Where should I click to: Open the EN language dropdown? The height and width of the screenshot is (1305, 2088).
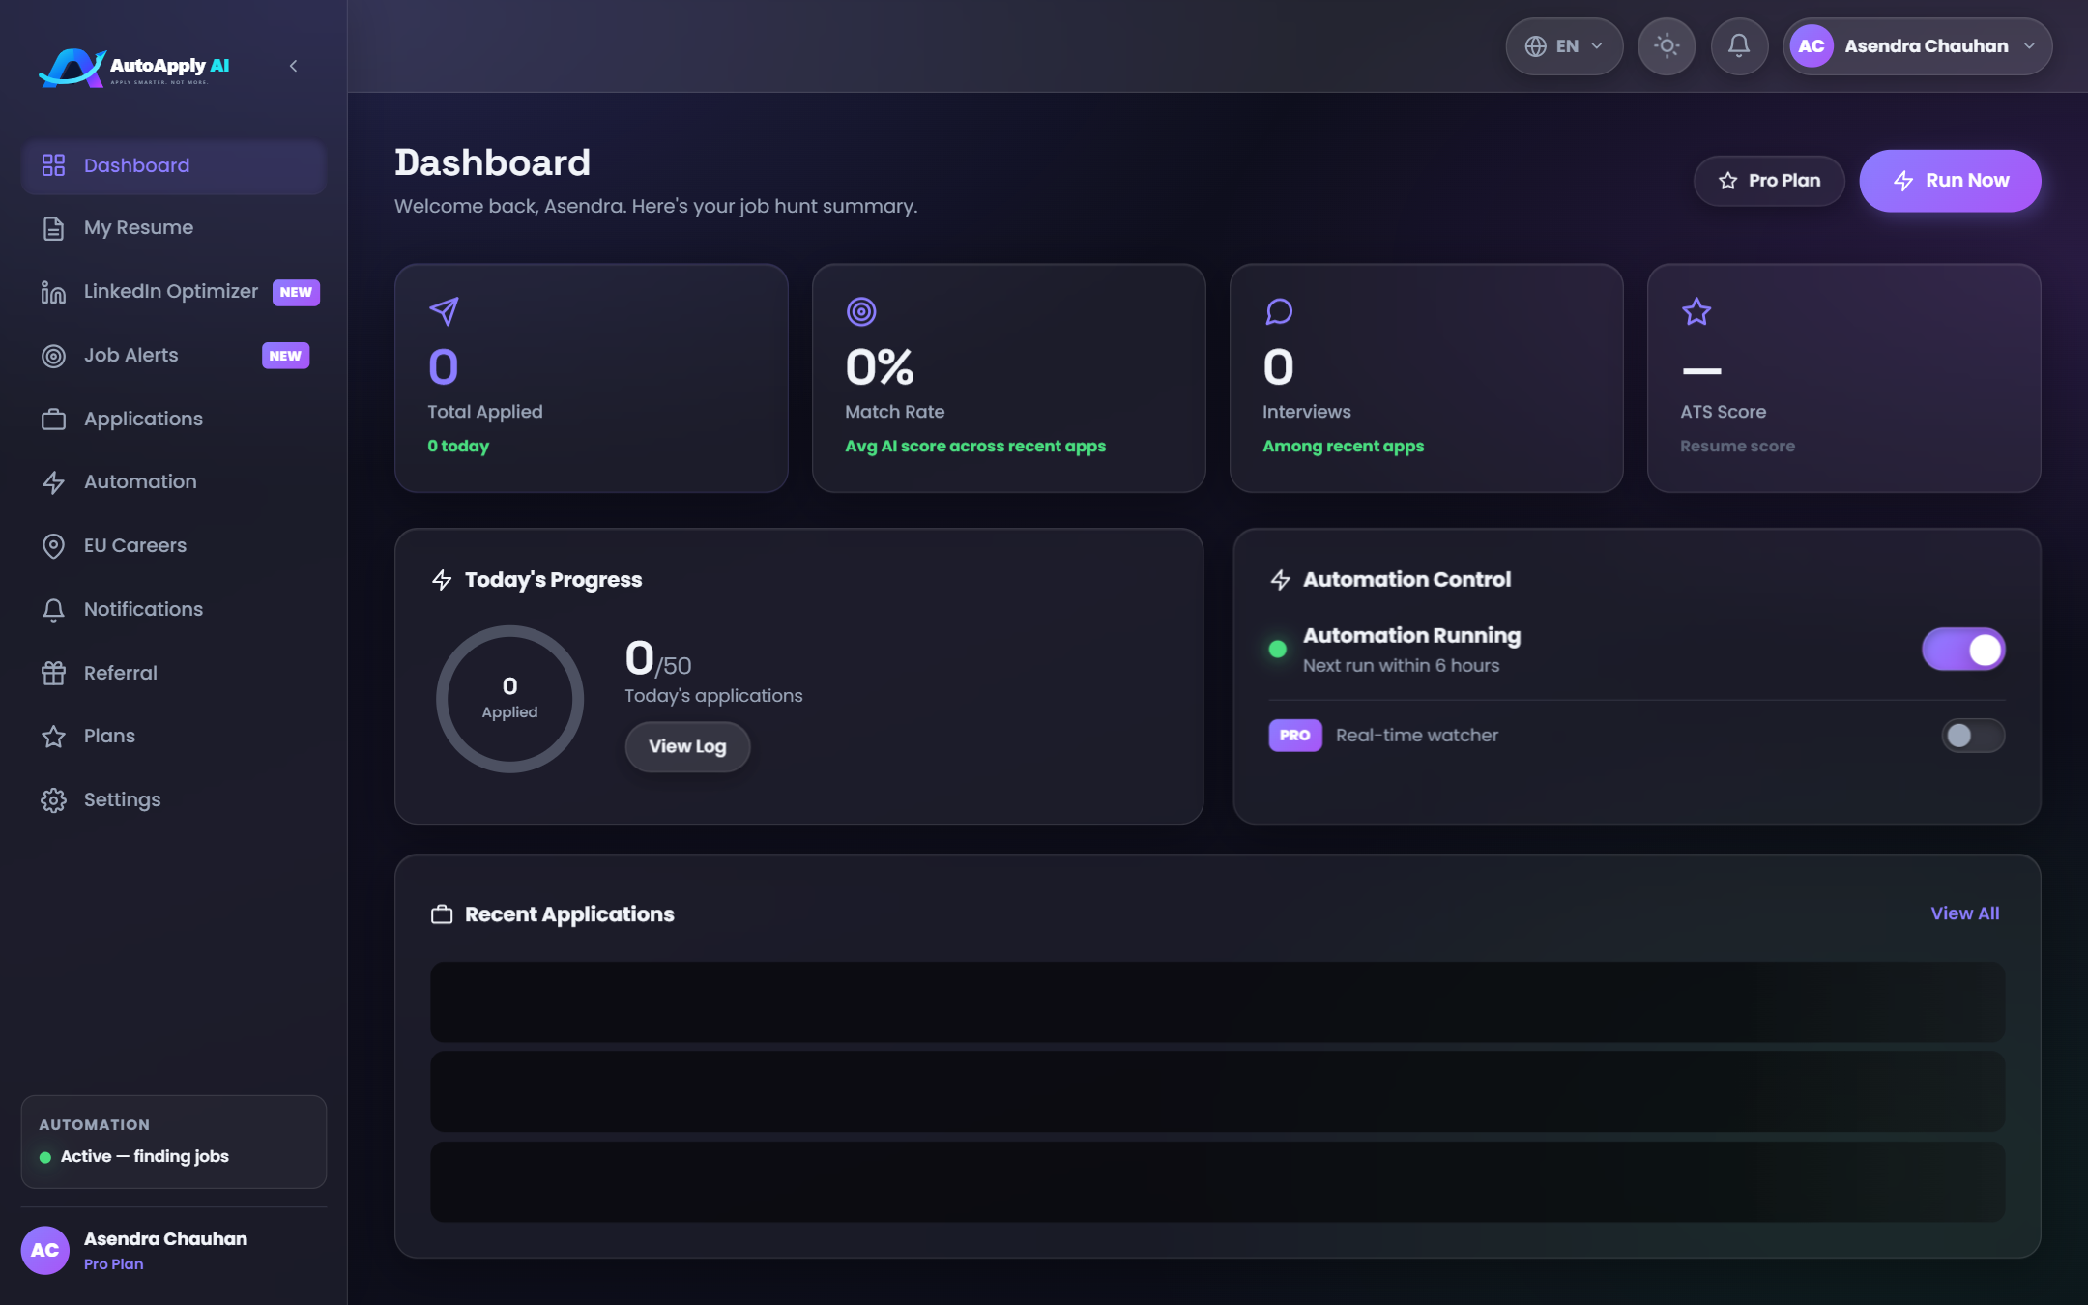(x=1564, y=46)
